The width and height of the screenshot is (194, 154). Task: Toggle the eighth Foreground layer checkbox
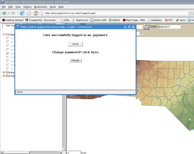(x=8, y=65)
